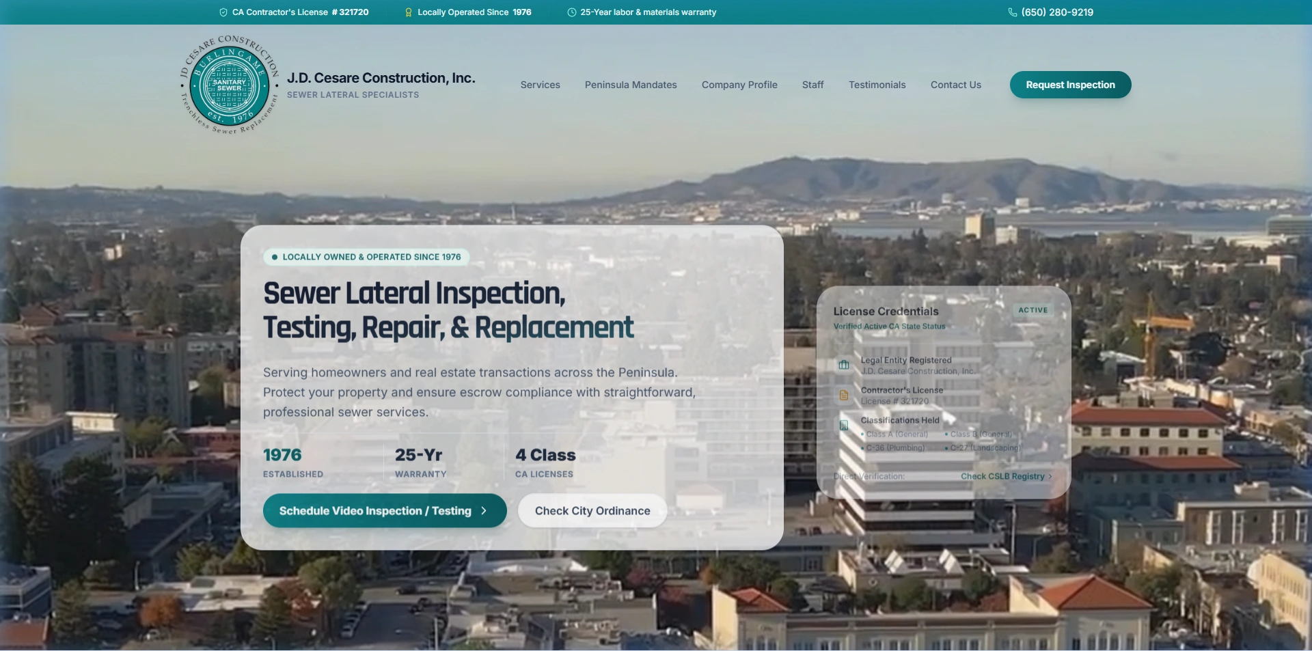The image size is (1312, 651).
Task: Click the Legal Entity Registered label
Action: 906,360
